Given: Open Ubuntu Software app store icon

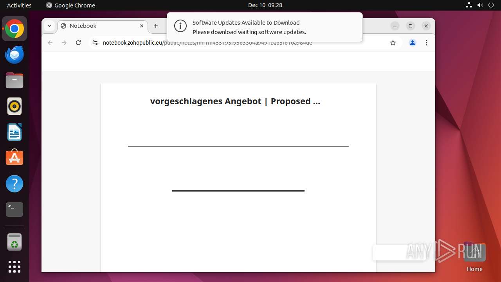Looking at the screenshot, I should [x=14, y=158].
